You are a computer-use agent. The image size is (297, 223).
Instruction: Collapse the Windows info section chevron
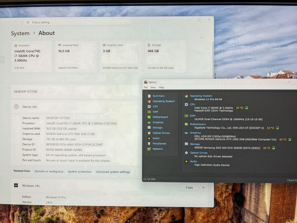click(x=203, y=188)
